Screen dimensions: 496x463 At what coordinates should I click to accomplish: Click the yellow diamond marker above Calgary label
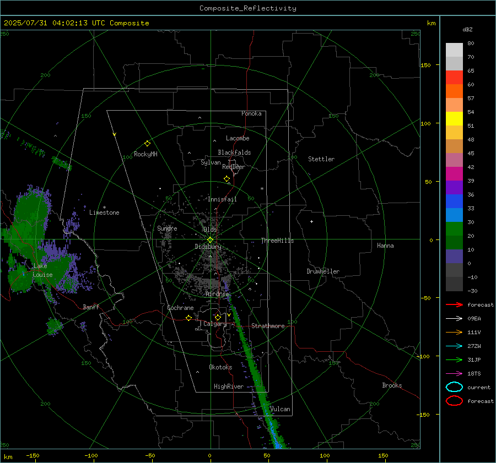218,317
